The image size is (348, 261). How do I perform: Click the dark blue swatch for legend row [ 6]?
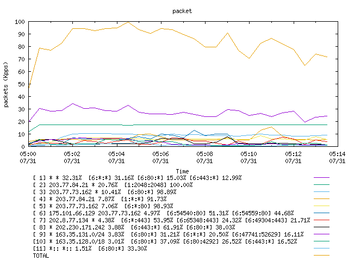tap(321, 213)
